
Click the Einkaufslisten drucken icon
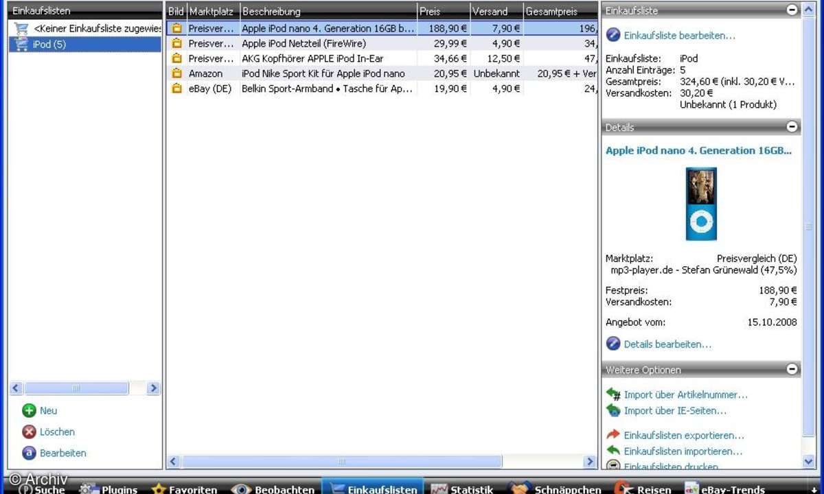(613, 465)
